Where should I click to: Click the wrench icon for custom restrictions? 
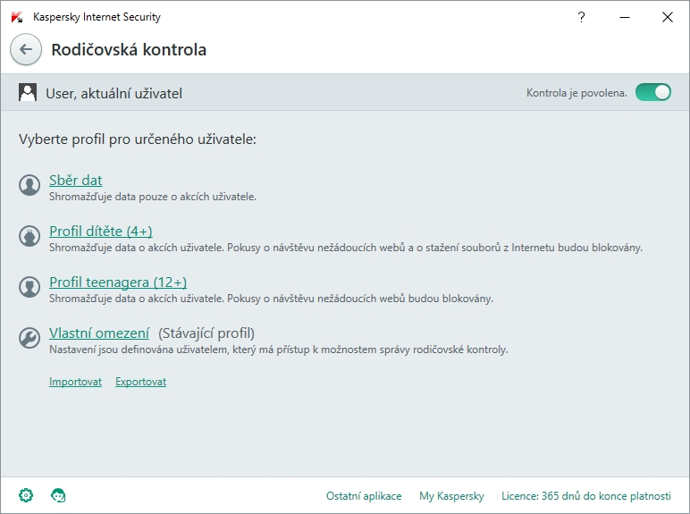point(29,338)
